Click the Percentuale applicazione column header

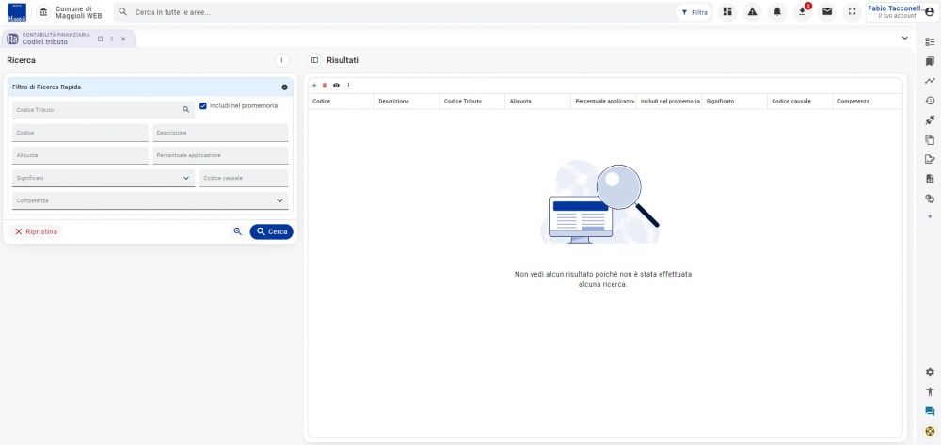click(x=603, y=102)
